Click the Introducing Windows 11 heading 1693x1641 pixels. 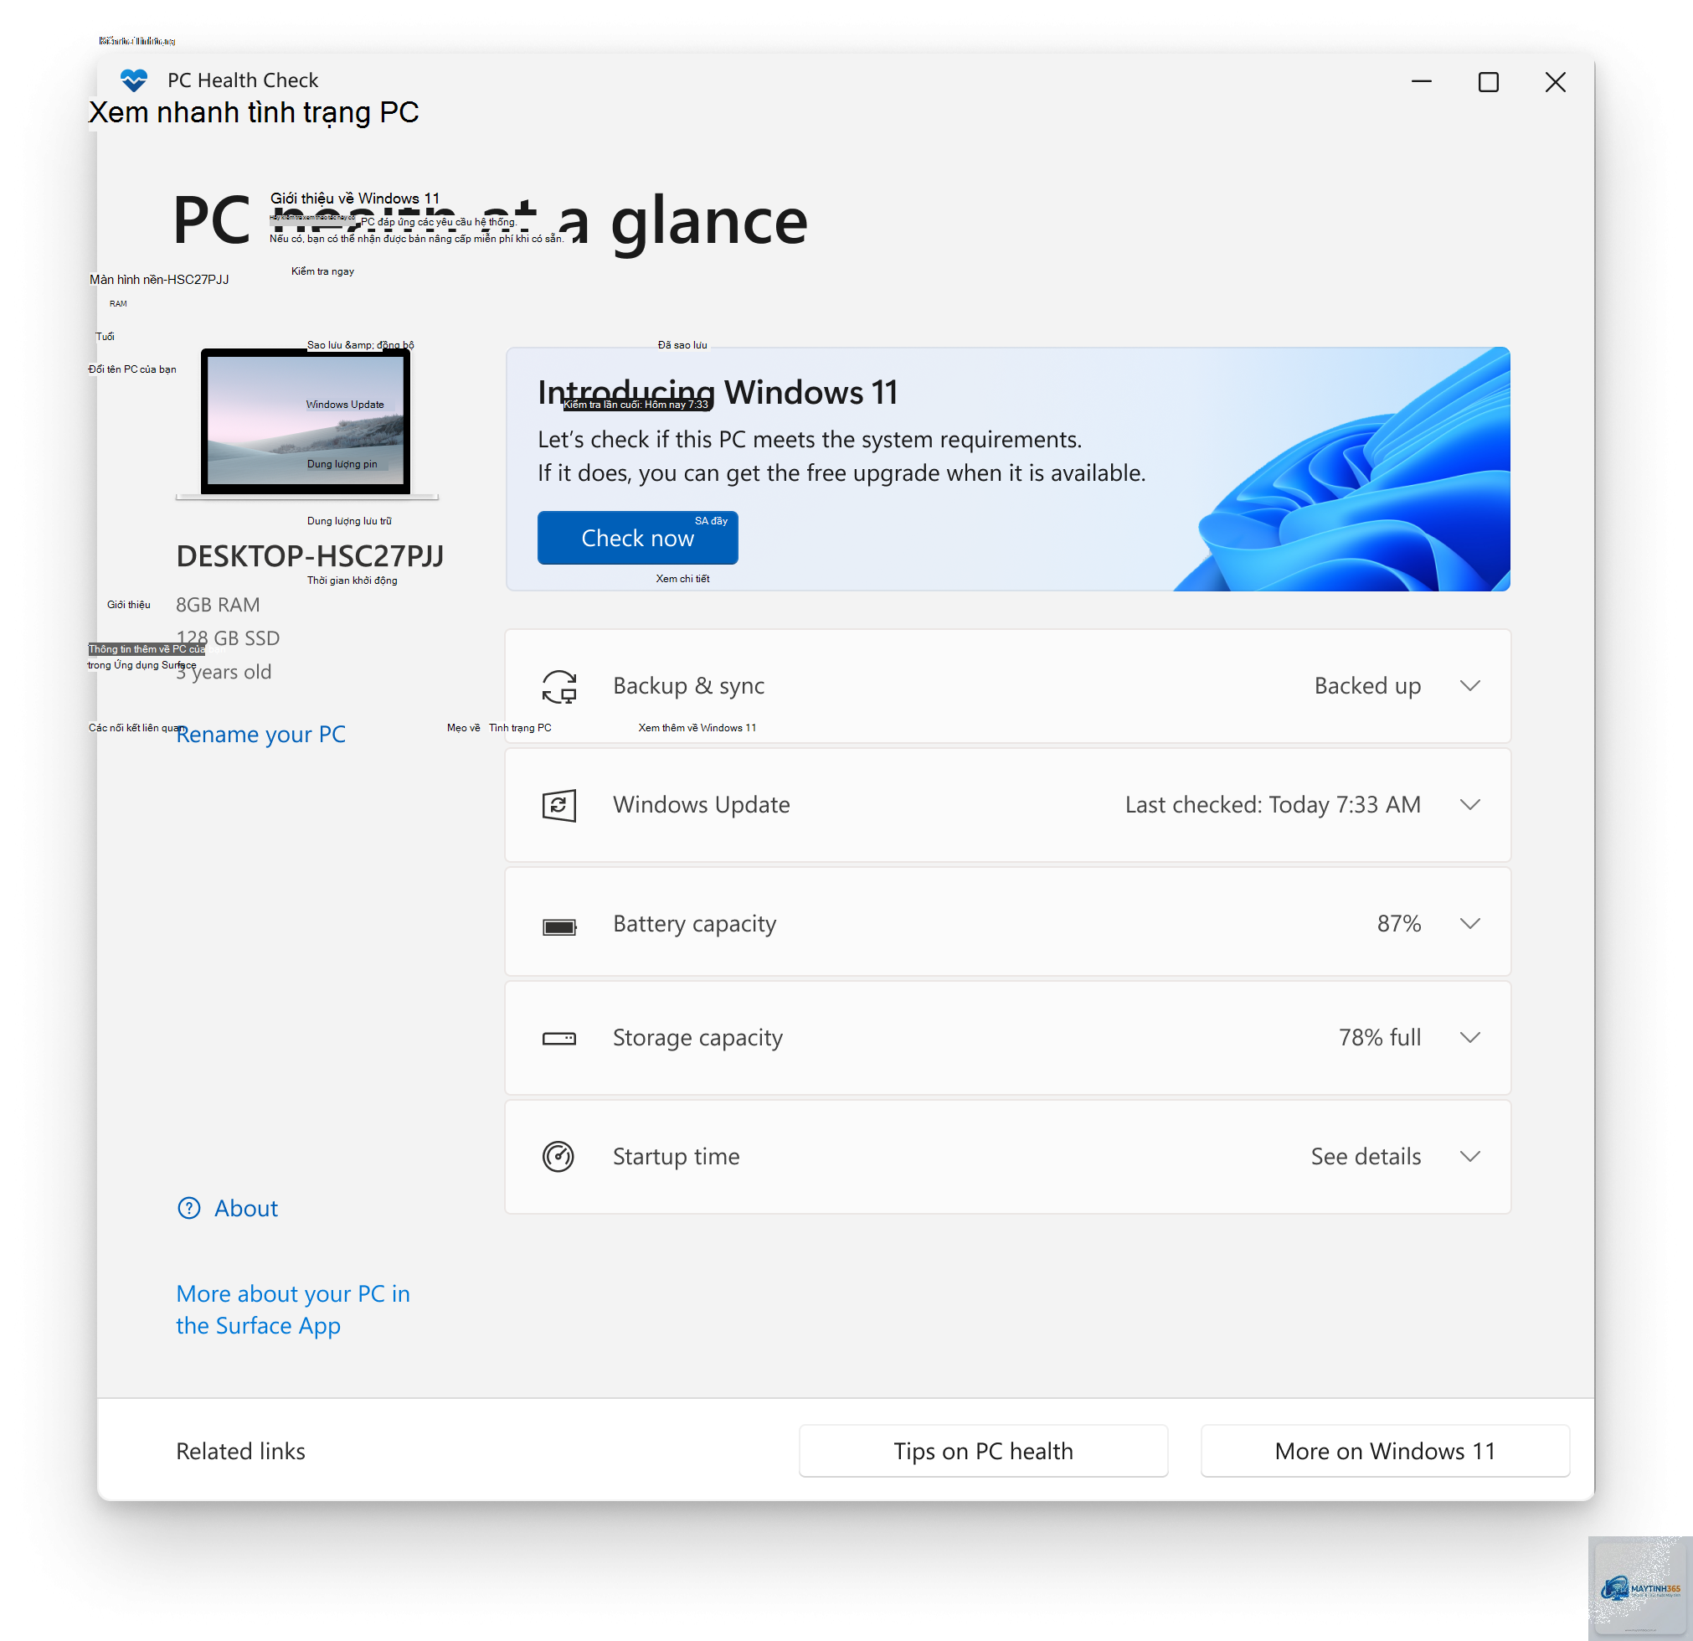[x=718, y=392]
